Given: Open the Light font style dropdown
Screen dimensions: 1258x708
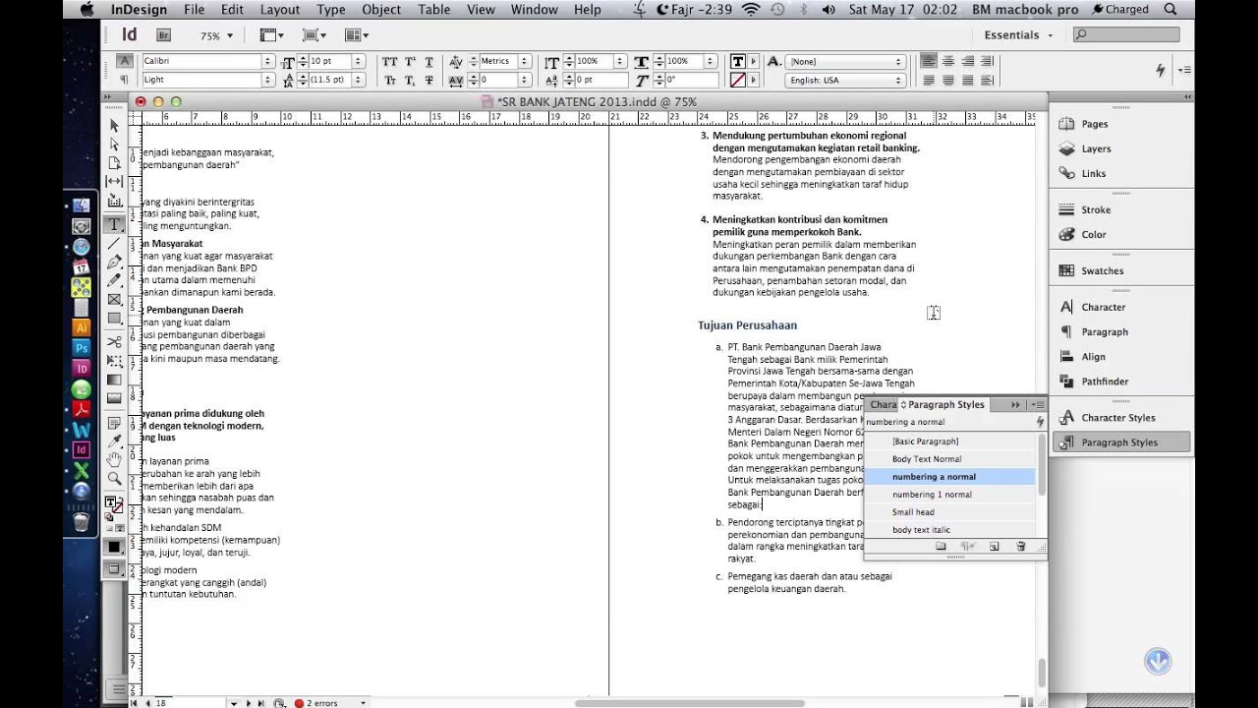Looking at the screenshot, I should click(267, 80).
